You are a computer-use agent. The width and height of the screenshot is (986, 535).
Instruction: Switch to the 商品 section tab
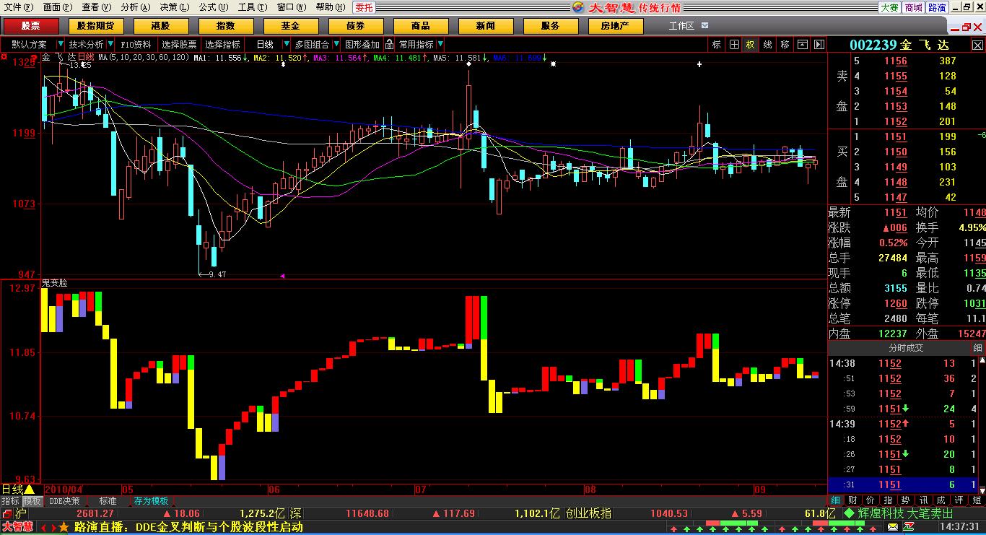coord(420,26)
